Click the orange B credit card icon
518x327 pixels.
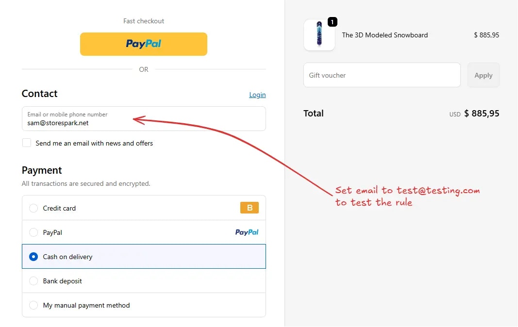coord(250,208)
